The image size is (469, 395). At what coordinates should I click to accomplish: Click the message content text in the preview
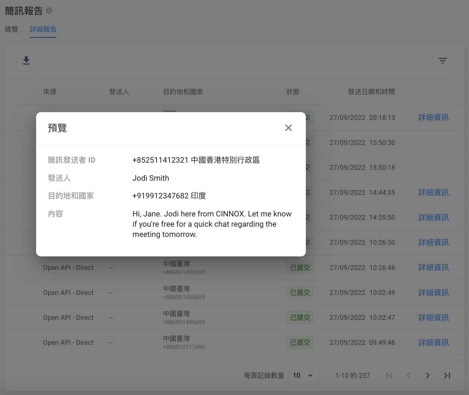[212, 224]
